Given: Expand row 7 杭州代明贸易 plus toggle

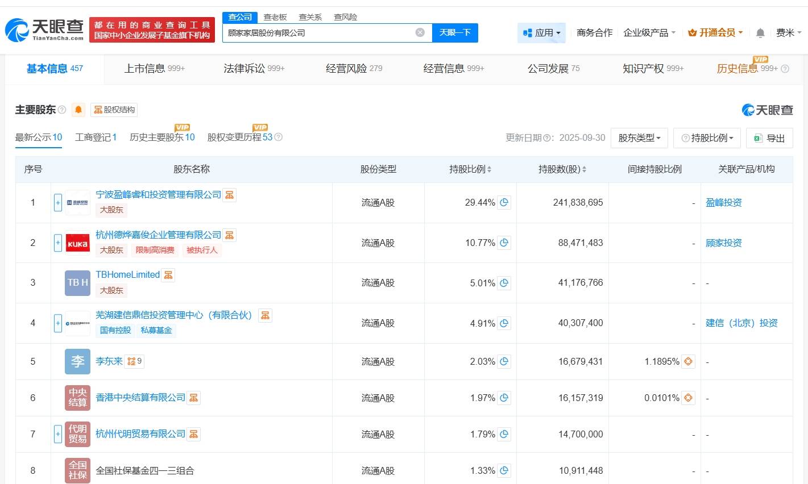Looking at the screenshot, I should coord(58,435).
